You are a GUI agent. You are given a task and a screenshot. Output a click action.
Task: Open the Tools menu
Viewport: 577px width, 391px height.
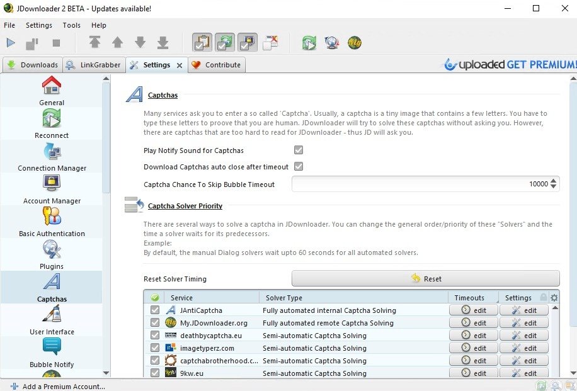(x=71, y=25)
